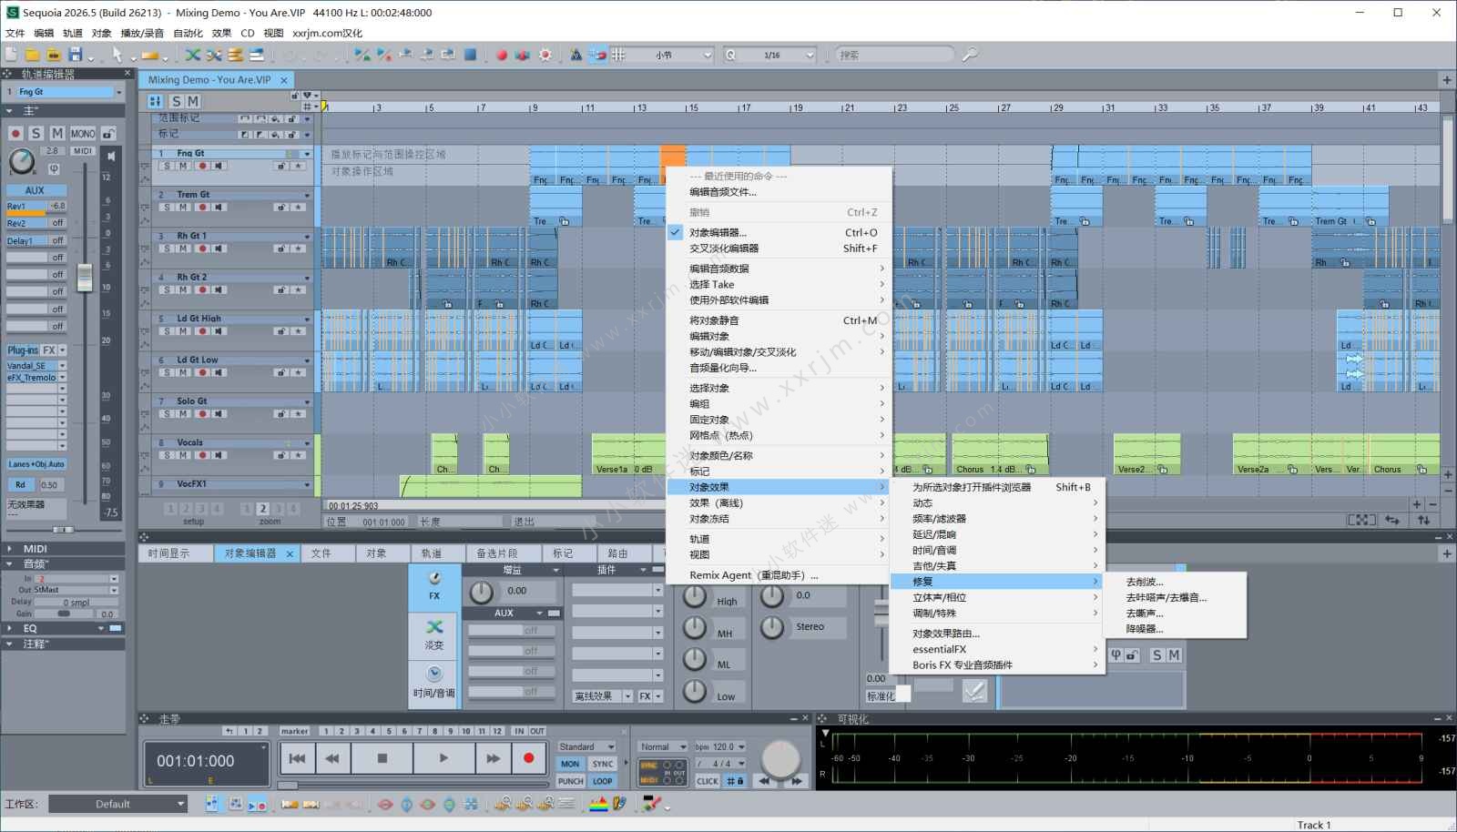The image size is (1457, 832).
Task: Select the mouse pointer tool icon
Action: [x=117, y=55]
